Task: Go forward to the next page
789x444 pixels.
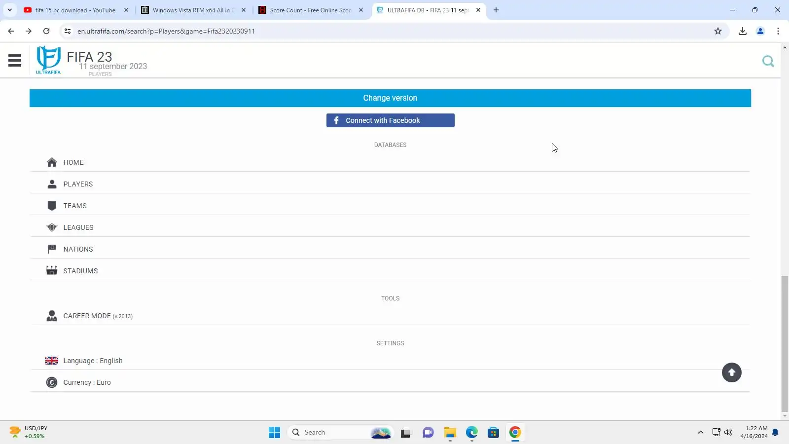Action: pyautogui.click(x=29, y=31)
